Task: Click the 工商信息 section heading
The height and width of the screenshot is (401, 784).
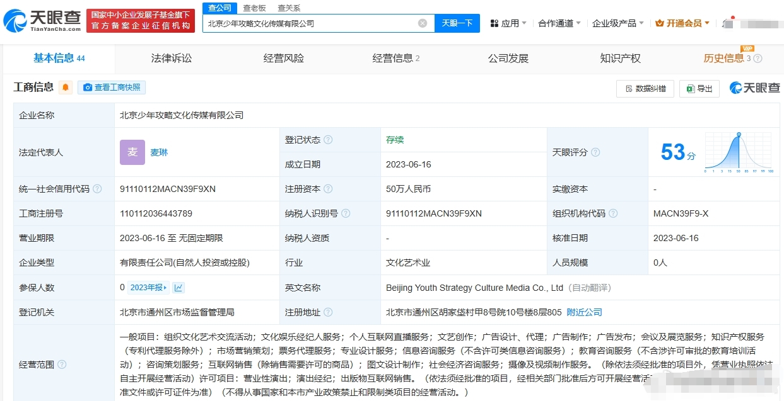Action: point(33,88)
